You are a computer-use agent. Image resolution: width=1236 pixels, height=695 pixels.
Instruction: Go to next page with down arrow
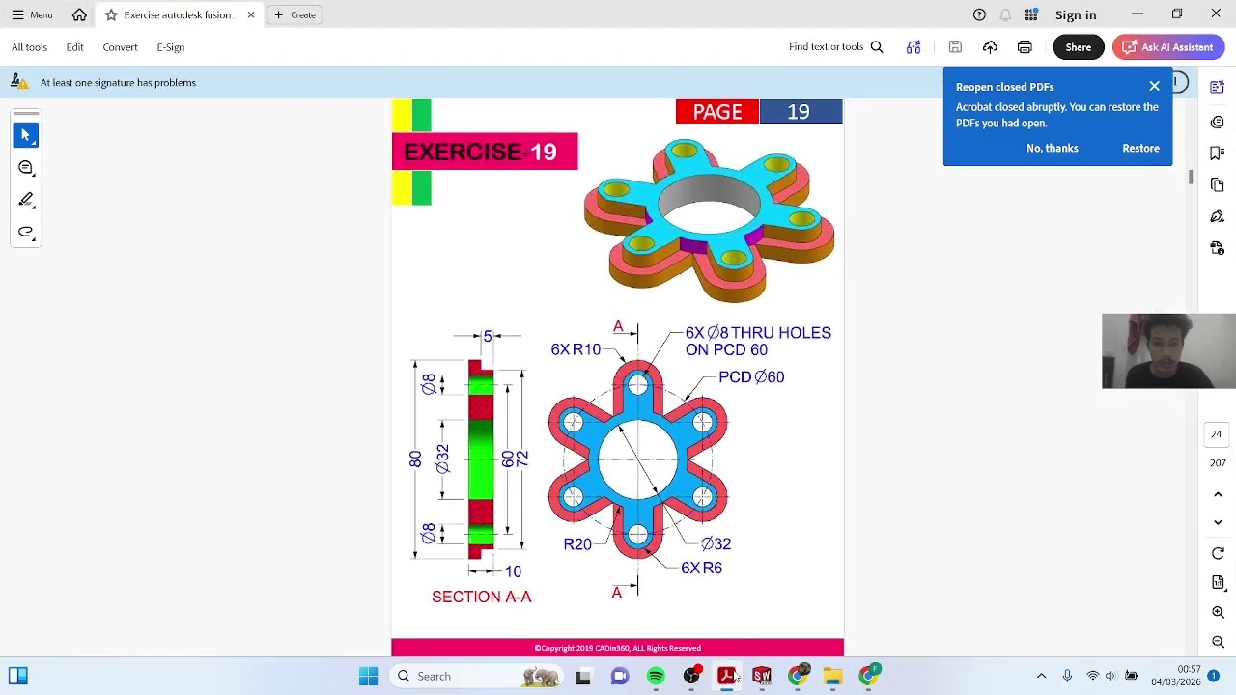1218,522
